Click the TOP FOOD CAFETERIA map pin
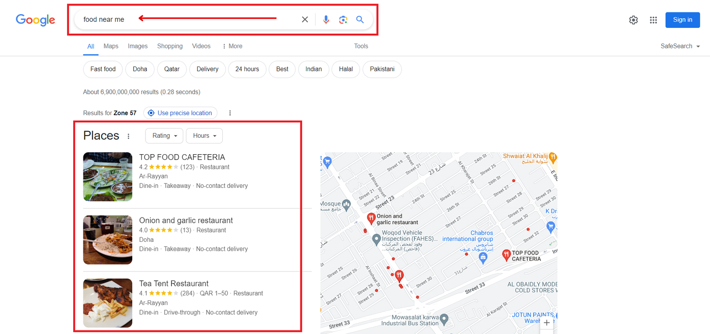Viewport: 710px width, 334px height. [x=506, y=255]
